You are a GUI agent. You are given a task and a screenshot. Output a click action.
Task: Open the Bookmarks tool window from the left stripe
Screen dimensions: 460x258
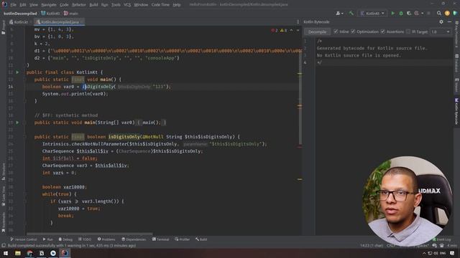(x=3, y=223)
